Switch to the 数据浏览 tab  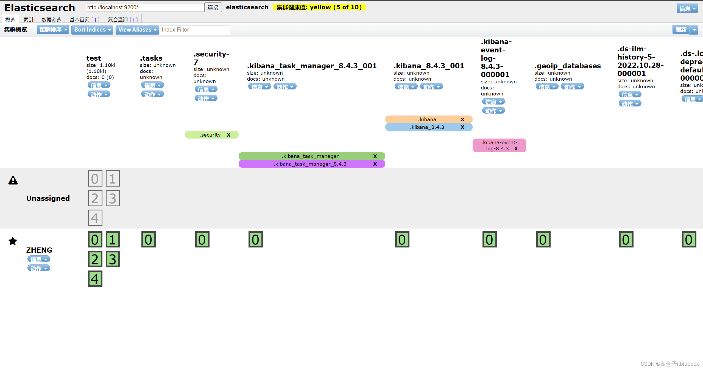(x=51, y=19)
